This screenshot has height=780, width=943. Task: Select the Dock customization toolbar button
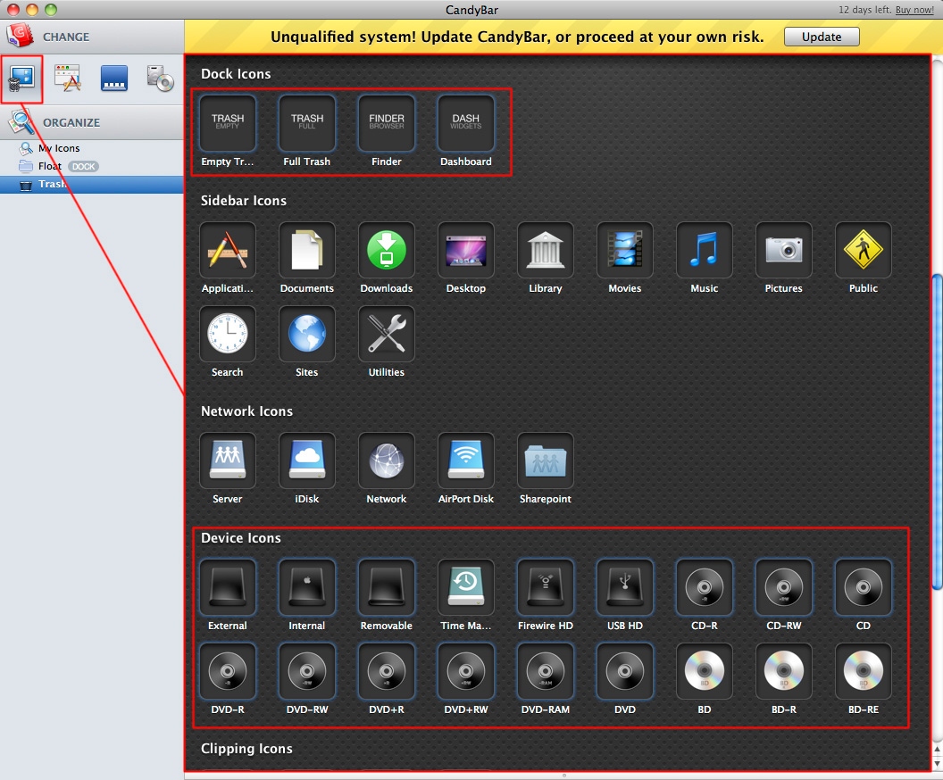(114, 79)
